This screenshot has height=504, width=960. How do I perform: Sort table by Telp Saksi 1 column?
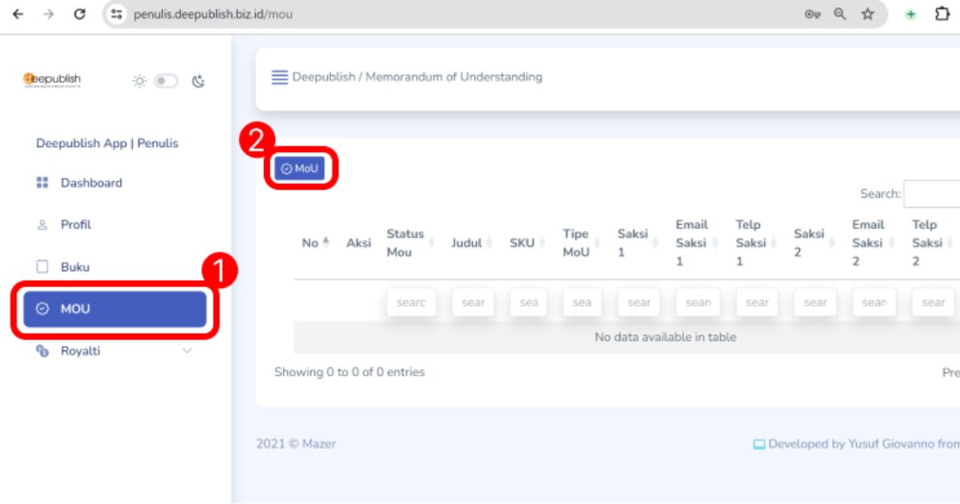tap(757, 243)
